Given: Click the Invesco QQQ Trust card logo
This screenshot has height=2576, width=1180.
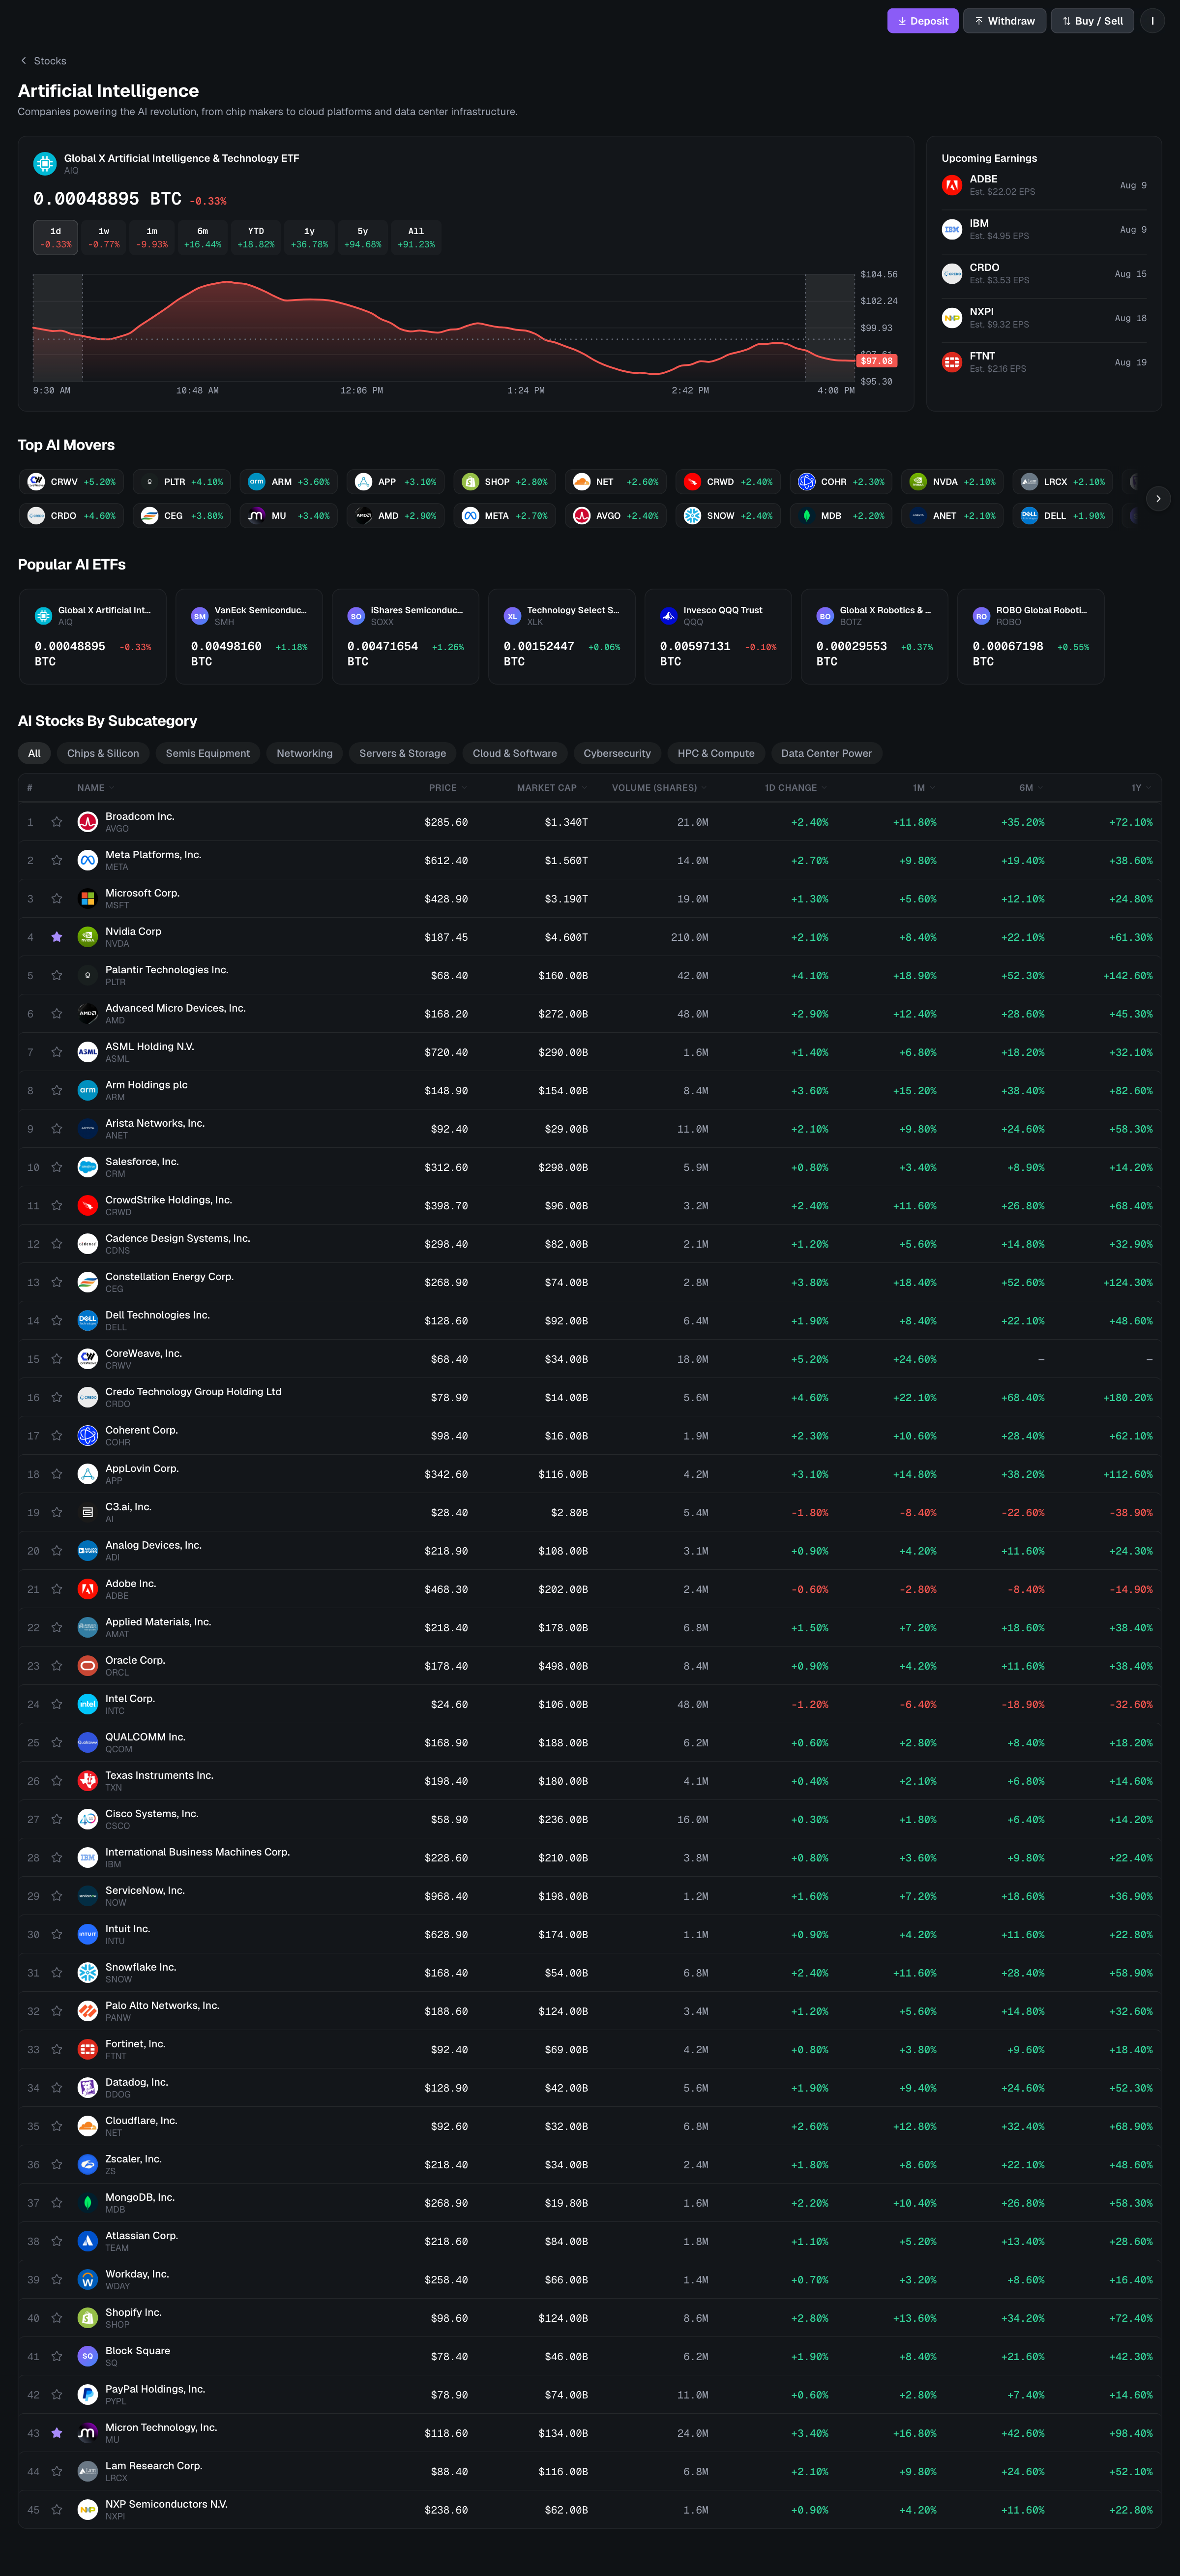Looking at the screenshot, I should coord(669,616).
